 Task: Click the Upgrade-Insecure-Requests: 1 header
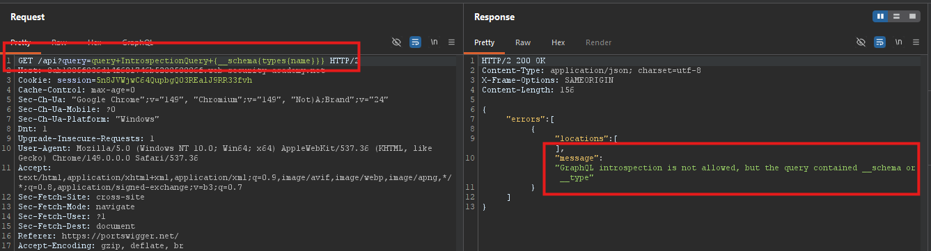[86, 138]
